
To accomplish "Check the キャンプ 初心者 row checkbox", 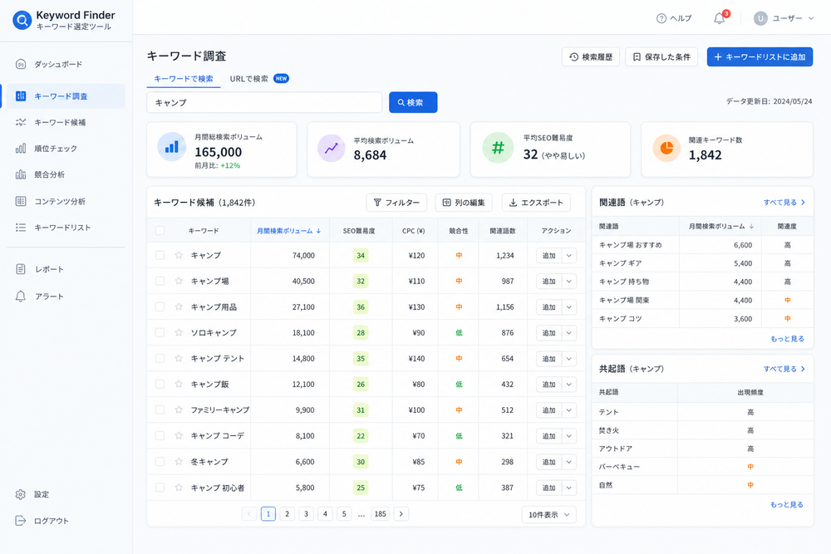I will click(x=160, y=488).
